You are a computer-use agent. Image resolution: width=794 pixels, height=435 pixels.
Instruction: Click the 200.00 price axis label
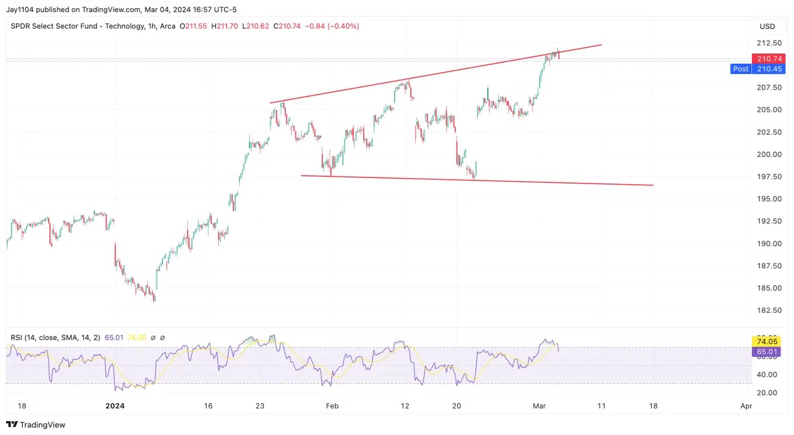click(769, 154)
